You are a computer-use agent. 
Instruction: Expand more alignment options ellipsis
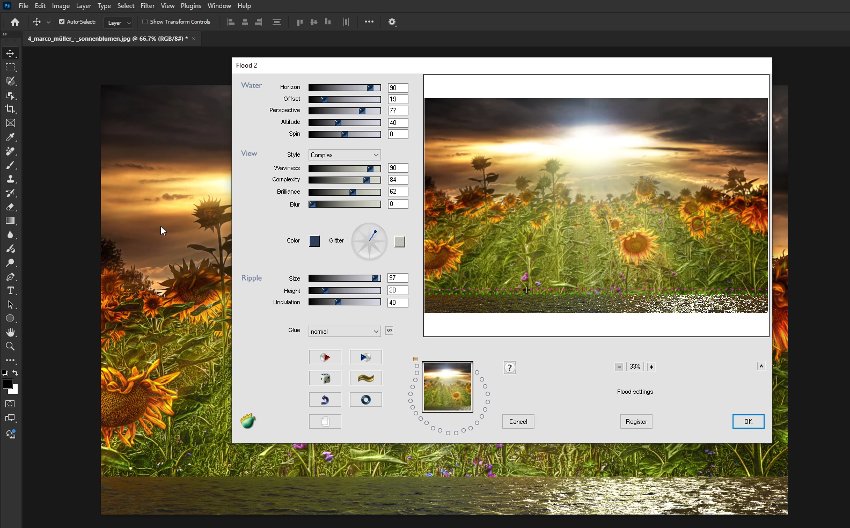tap(369, 22)
